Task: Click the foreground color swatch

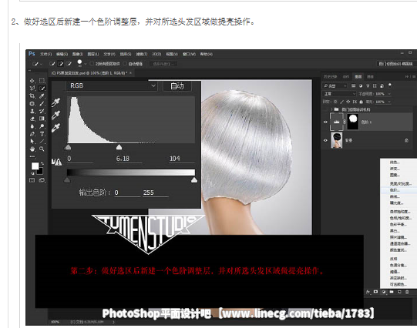Action: pos(35,166)
